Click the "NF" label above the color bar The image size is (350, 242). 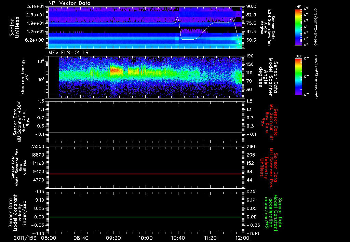298,7
